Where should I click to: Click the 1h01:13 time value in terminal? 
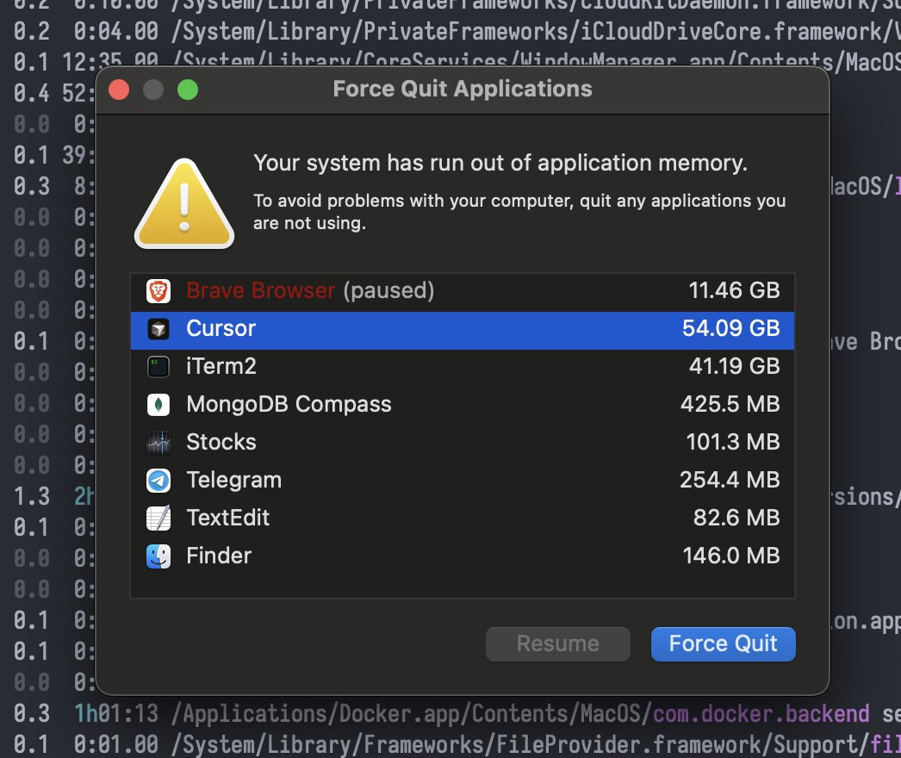coord(116,714)
